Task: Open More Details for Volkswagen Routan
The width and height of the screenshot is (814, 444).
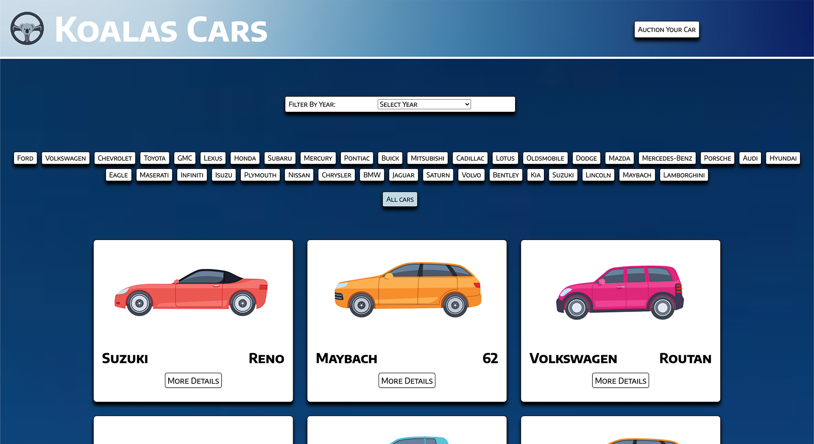Action: click(x=620, y=381)
